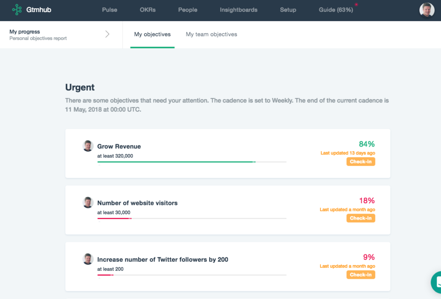Open Guide (63%)
Viewport: 441px width, 299px height.
point(336,10)
